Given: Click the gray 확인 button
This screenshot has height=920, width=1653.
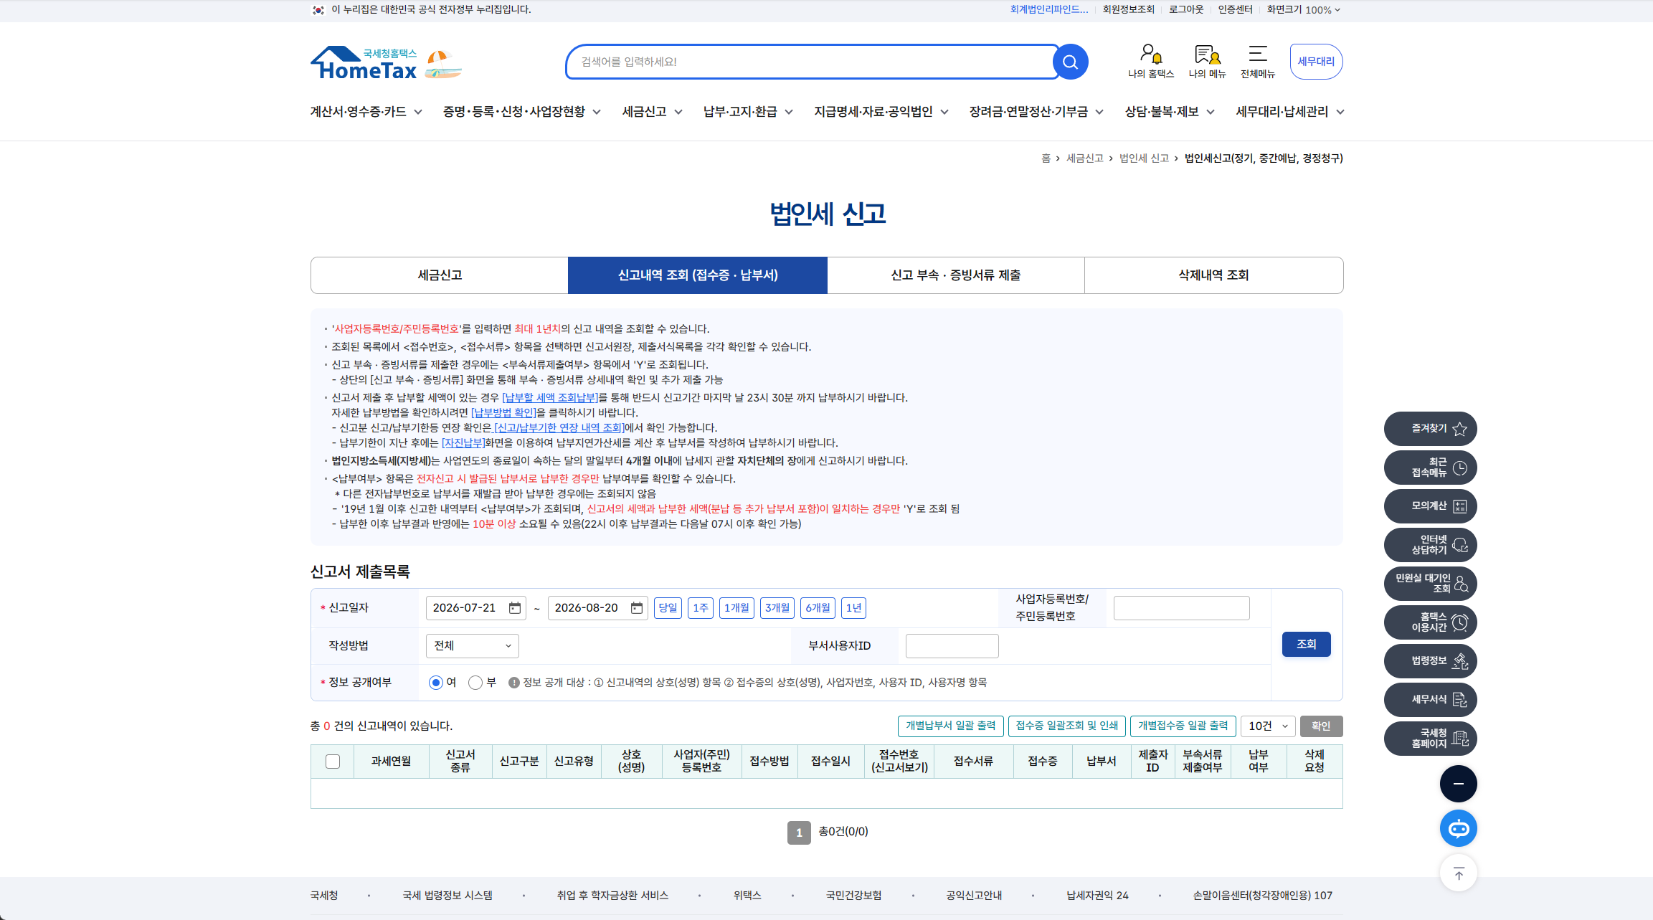Looking at the screenshot, I should (x=1321, y=726).
